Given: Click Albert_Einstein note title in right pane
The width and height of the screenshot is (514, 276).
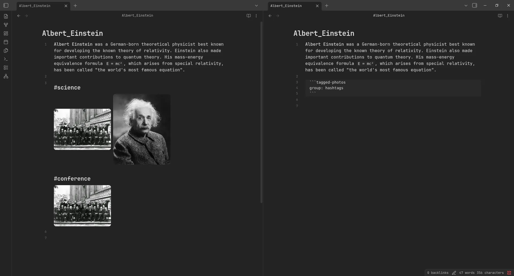Looking at the screenshot, I should [x=324, y=33].
